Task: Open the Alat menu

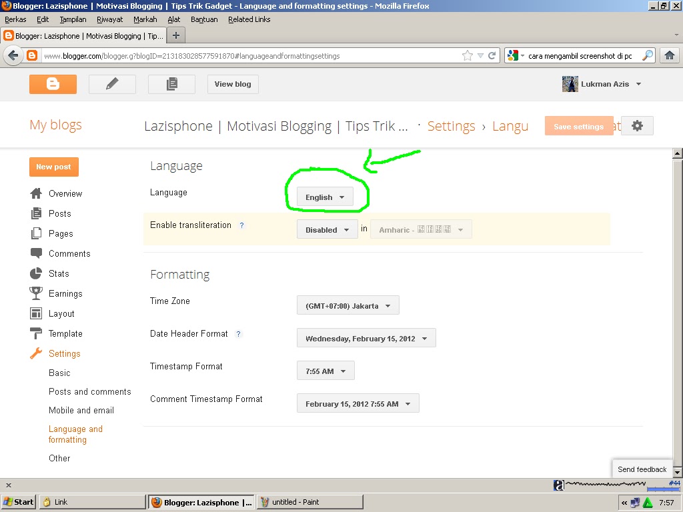Action: pyautogui.click(x=174, y=19)
